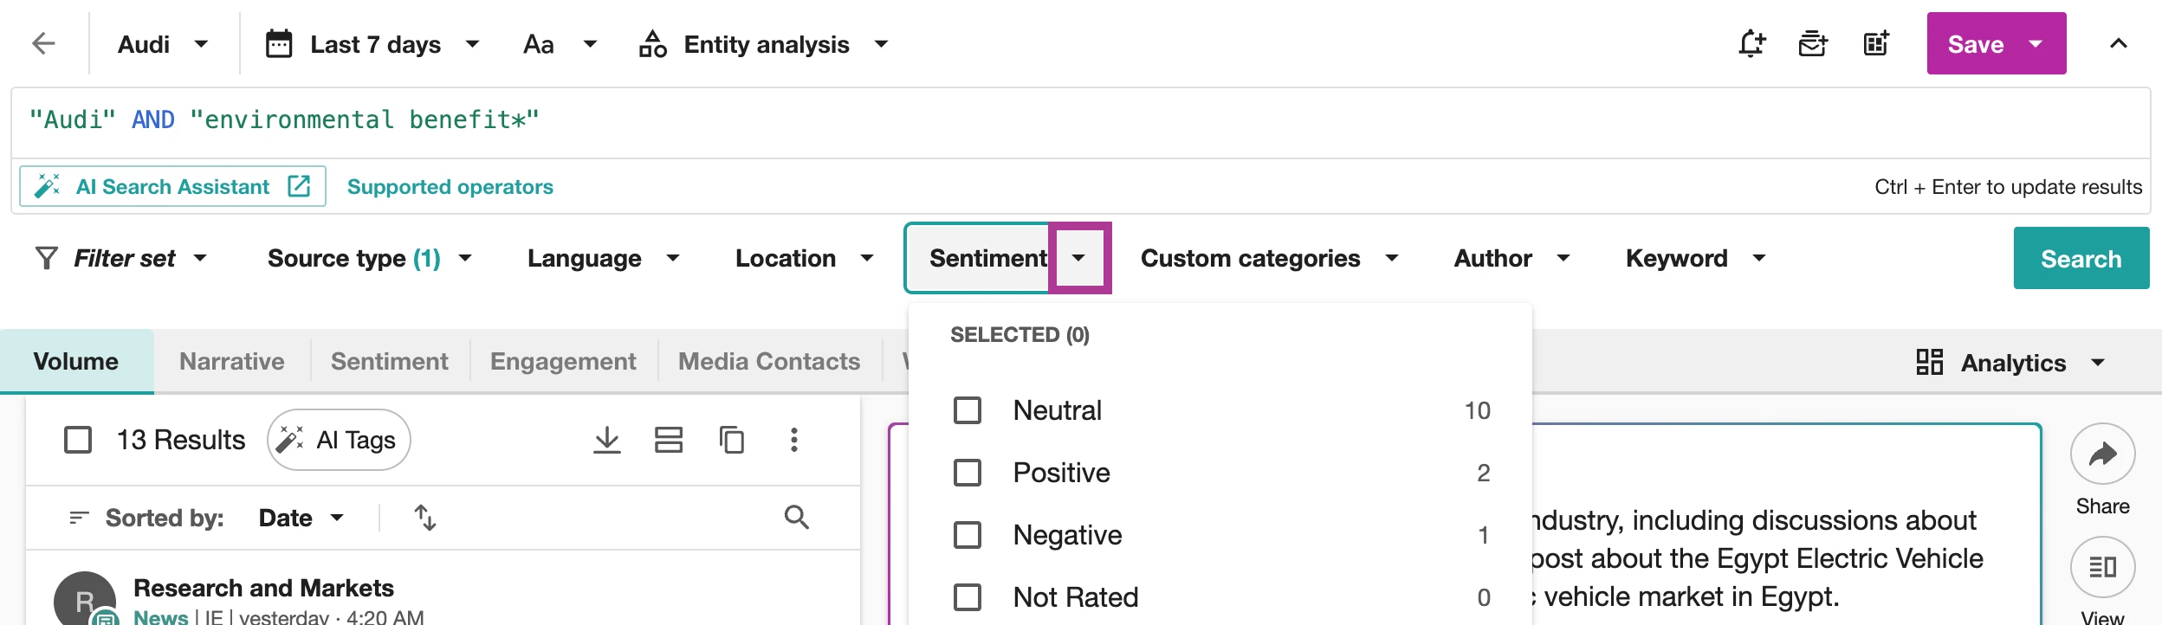Viewport: 2162px width, 625px height.
Task: Check the Neutral sentiment checkbox
Action: [x=968, y=410]
